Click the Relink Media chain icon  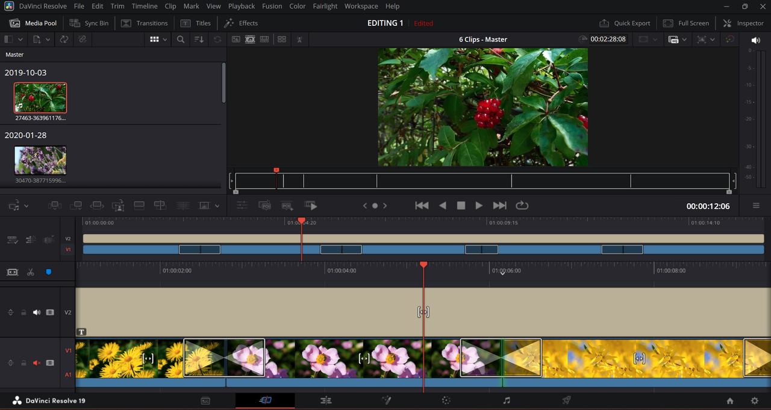pos(83,39)
